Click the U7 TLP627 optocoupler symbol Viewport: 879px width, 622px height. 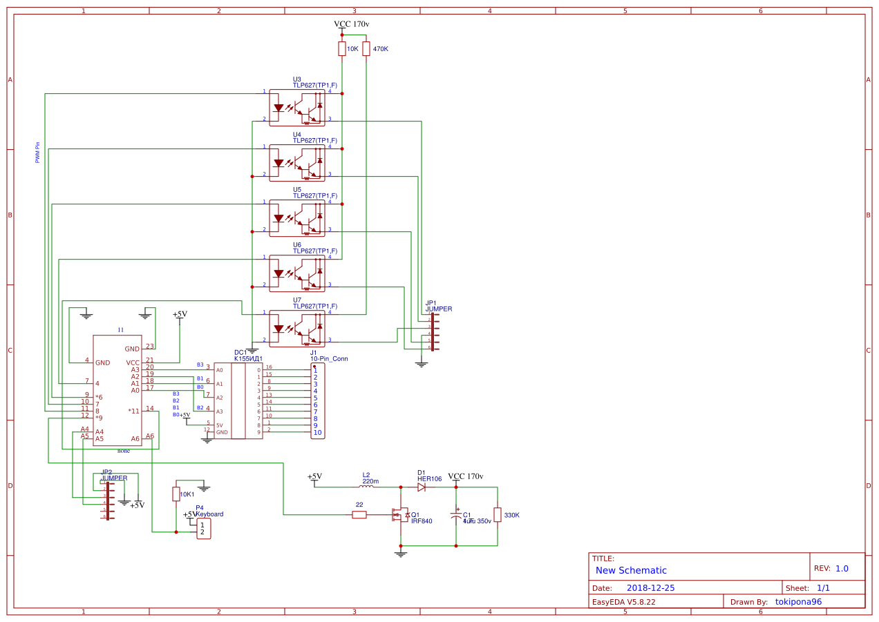(x=296, y=329)
